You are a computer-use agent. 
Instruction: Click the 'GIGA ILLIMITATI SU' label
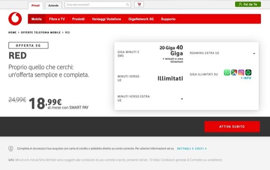[204, 74]
